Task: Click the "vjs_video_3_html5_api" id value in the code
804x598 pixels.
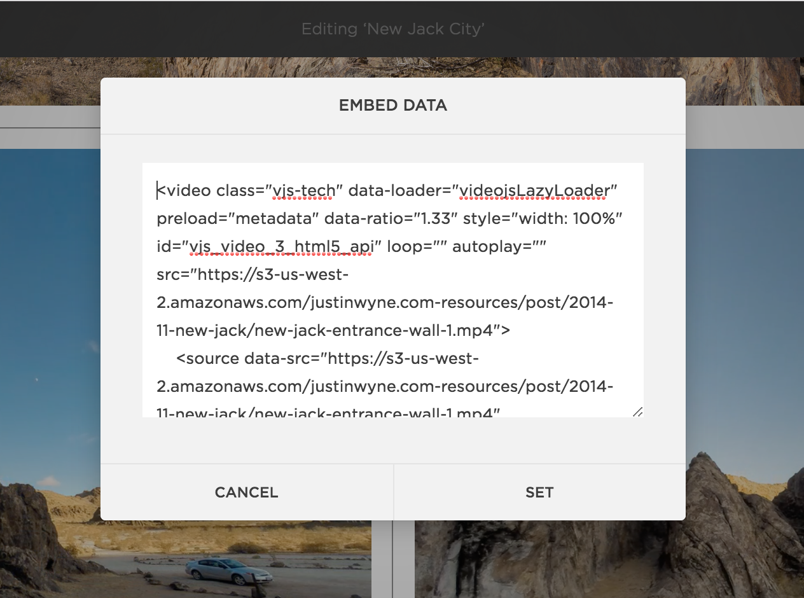Action: tap(281, 246)
